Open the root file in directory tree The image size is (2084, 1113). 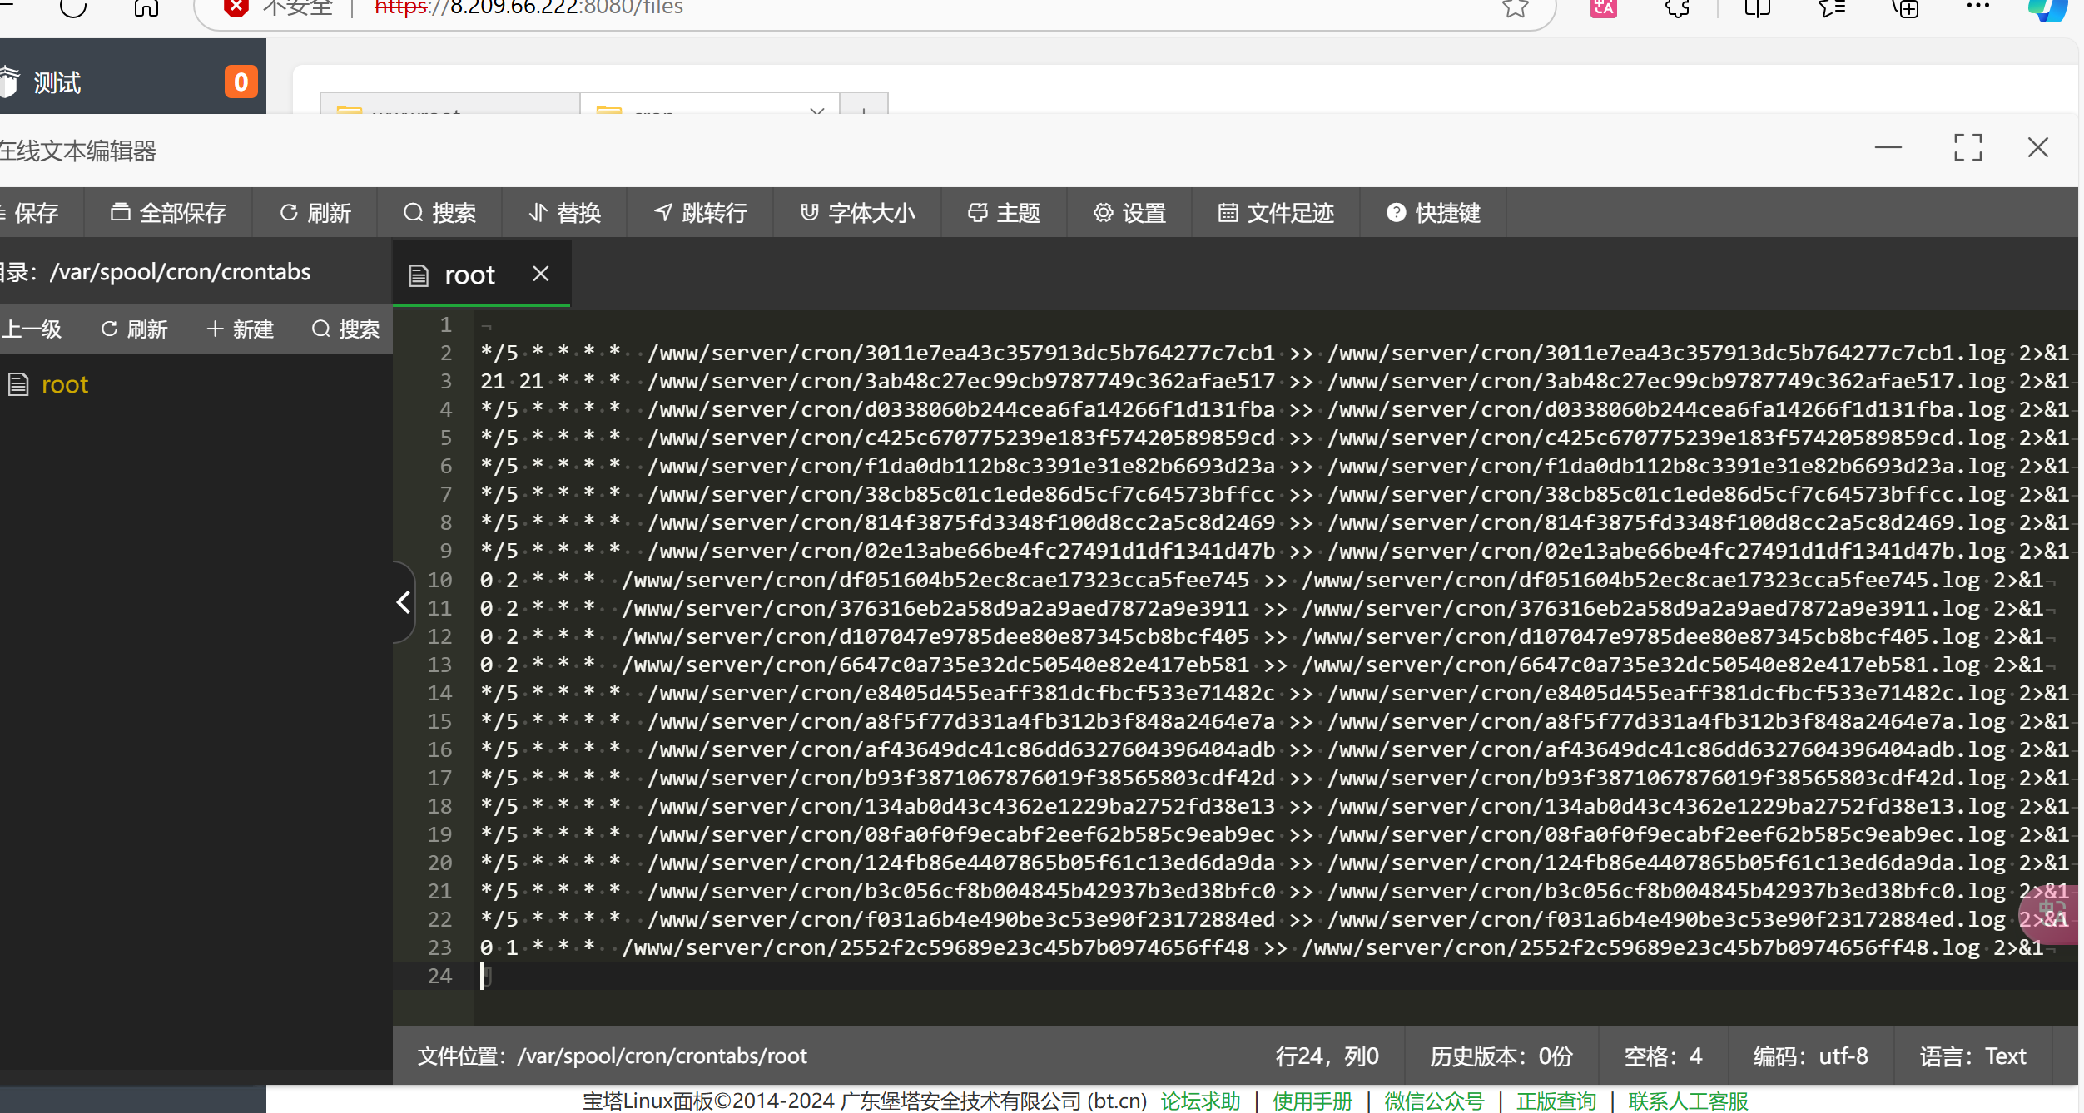(x=64, y=384)
